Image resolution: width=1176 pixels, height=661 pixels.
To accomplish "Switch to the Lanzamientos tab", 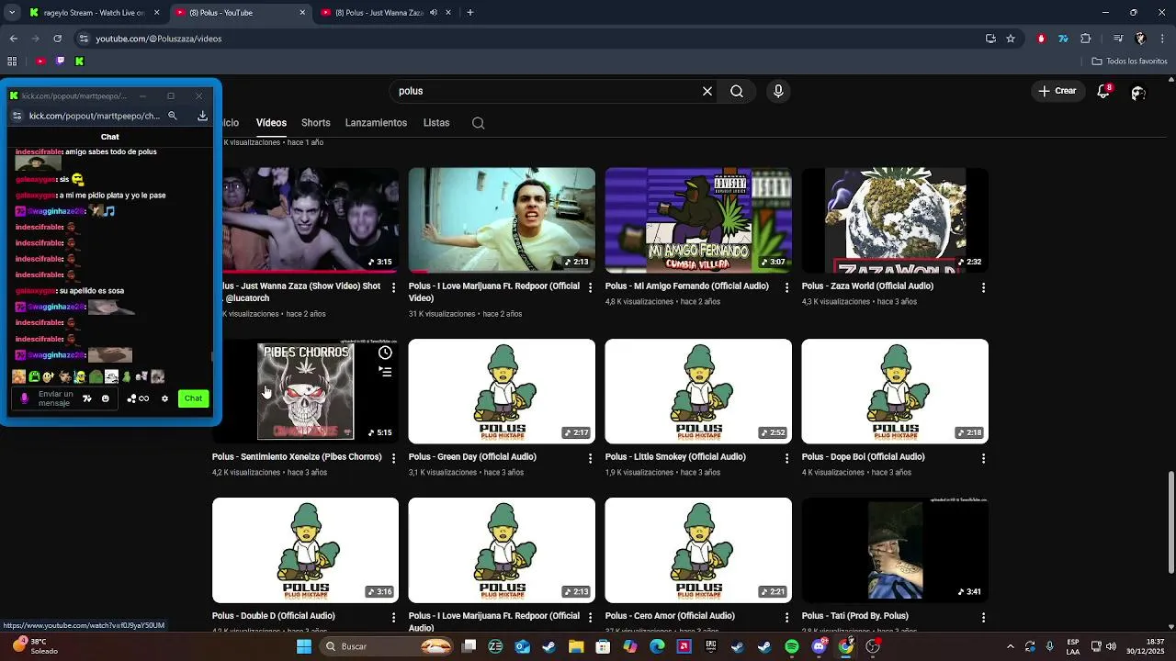I will 376,123.
